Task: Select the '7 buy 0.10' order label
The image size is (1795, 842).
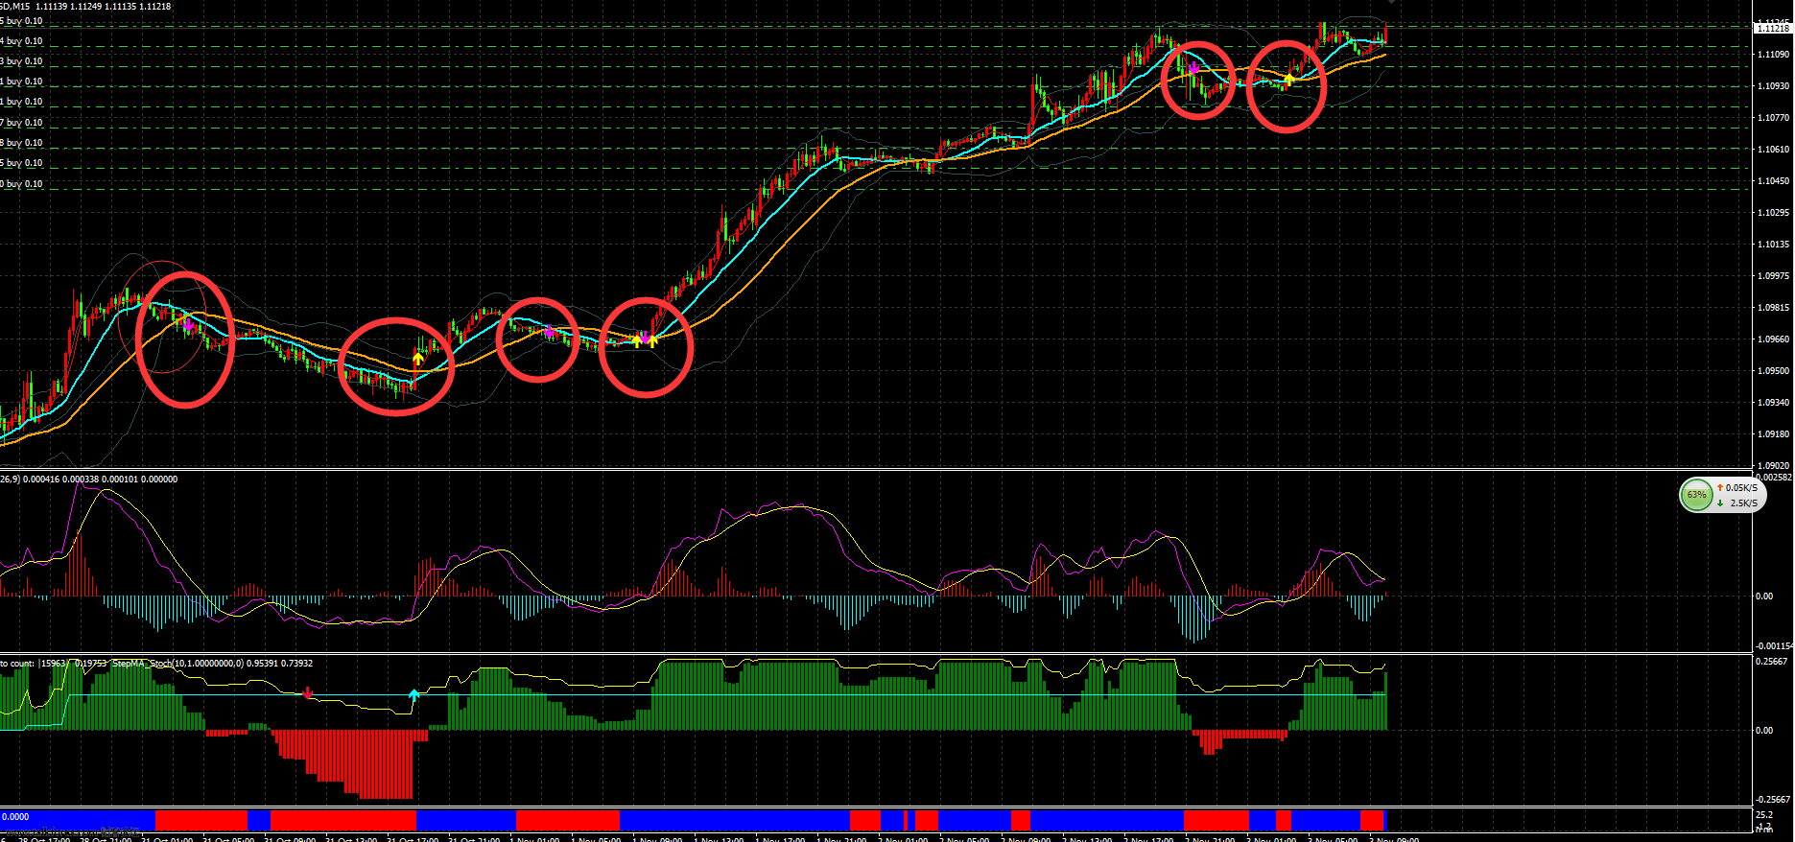Action: (x=21, y=123)
